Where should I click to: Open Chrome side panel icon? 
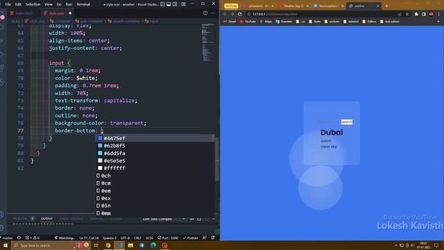pos(424,14)
